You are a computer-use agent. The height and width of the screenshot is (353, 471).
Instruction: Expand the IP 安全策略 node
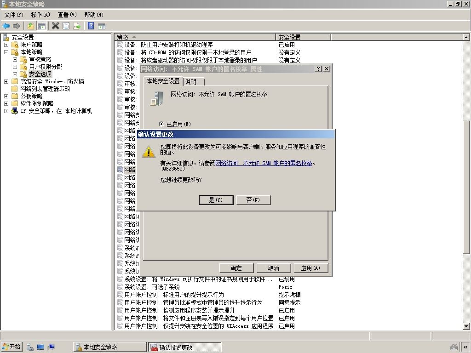[6, 111]
